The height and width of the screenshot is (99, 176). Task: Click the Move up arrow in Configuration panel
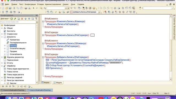pyautogui.click(x=26, y=19)
